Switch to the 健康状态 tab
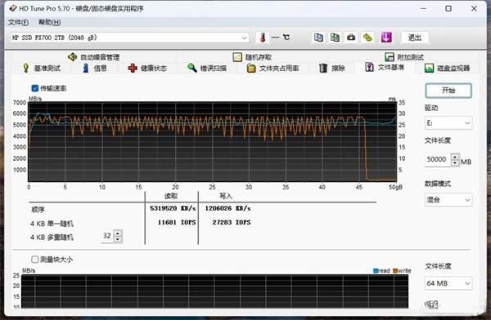This screenshot has width=491, height=320. [x=147, y=68]
